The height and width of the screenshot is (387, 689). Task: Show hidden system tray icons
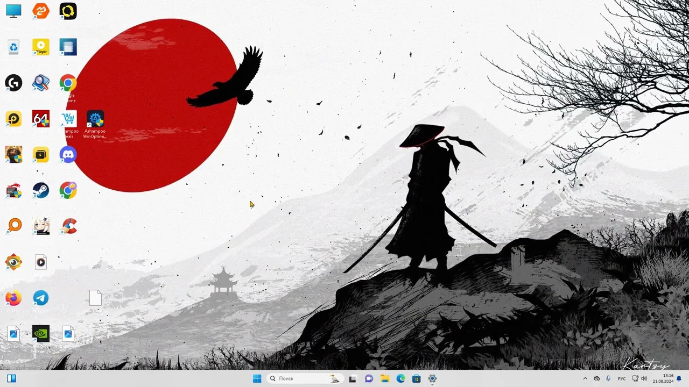(585, 378)
